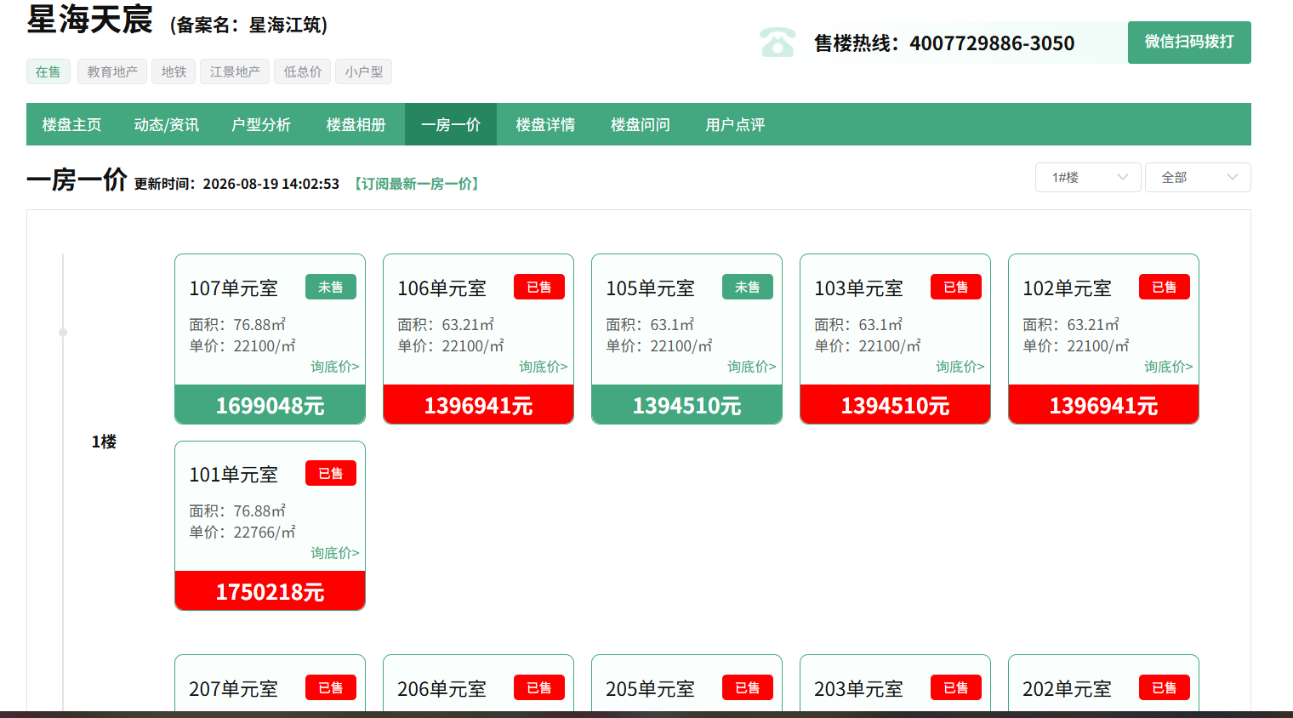Click the 202单元室 title
Image resolution: width=1293 pixels, height=718 pixels.
tap(1068, 689)
